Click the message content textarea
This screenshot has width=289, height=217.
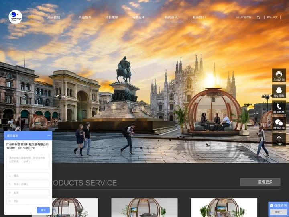click(28, 162)
